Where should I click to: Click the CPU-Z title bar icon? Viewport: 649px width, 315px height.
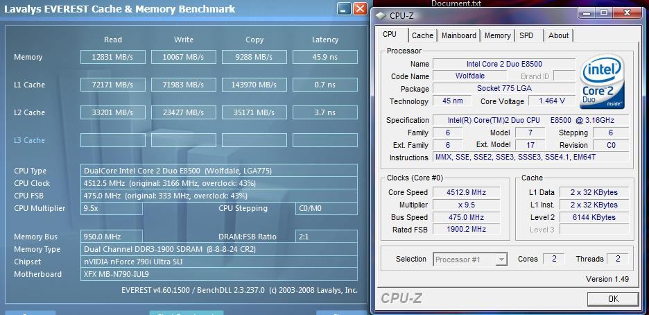(381, 15)
